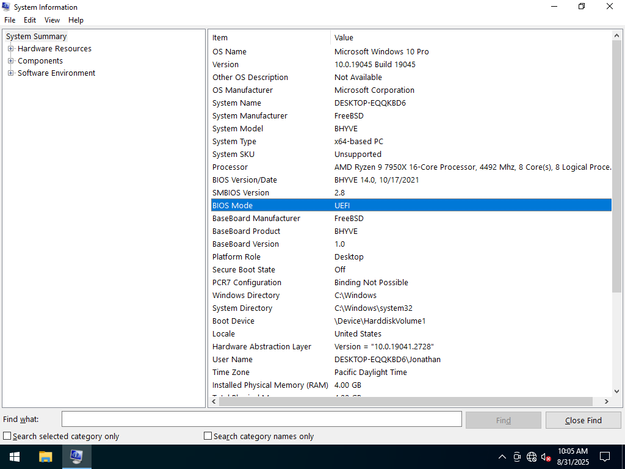
Task: Open network status tray icon
Action: (x=532, y=457)
